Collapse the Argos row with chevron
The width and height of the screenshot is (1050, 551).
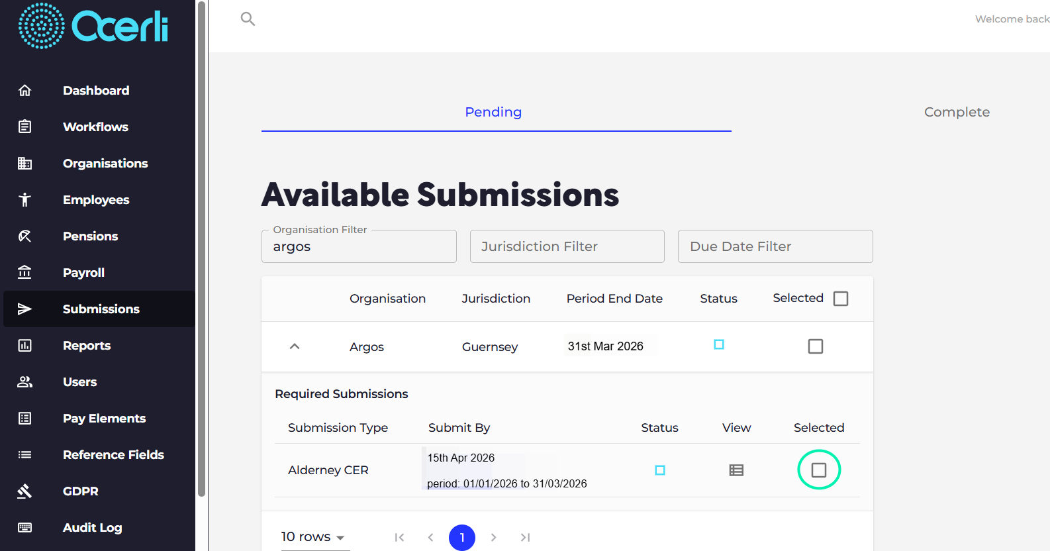(x=295, y=346)
